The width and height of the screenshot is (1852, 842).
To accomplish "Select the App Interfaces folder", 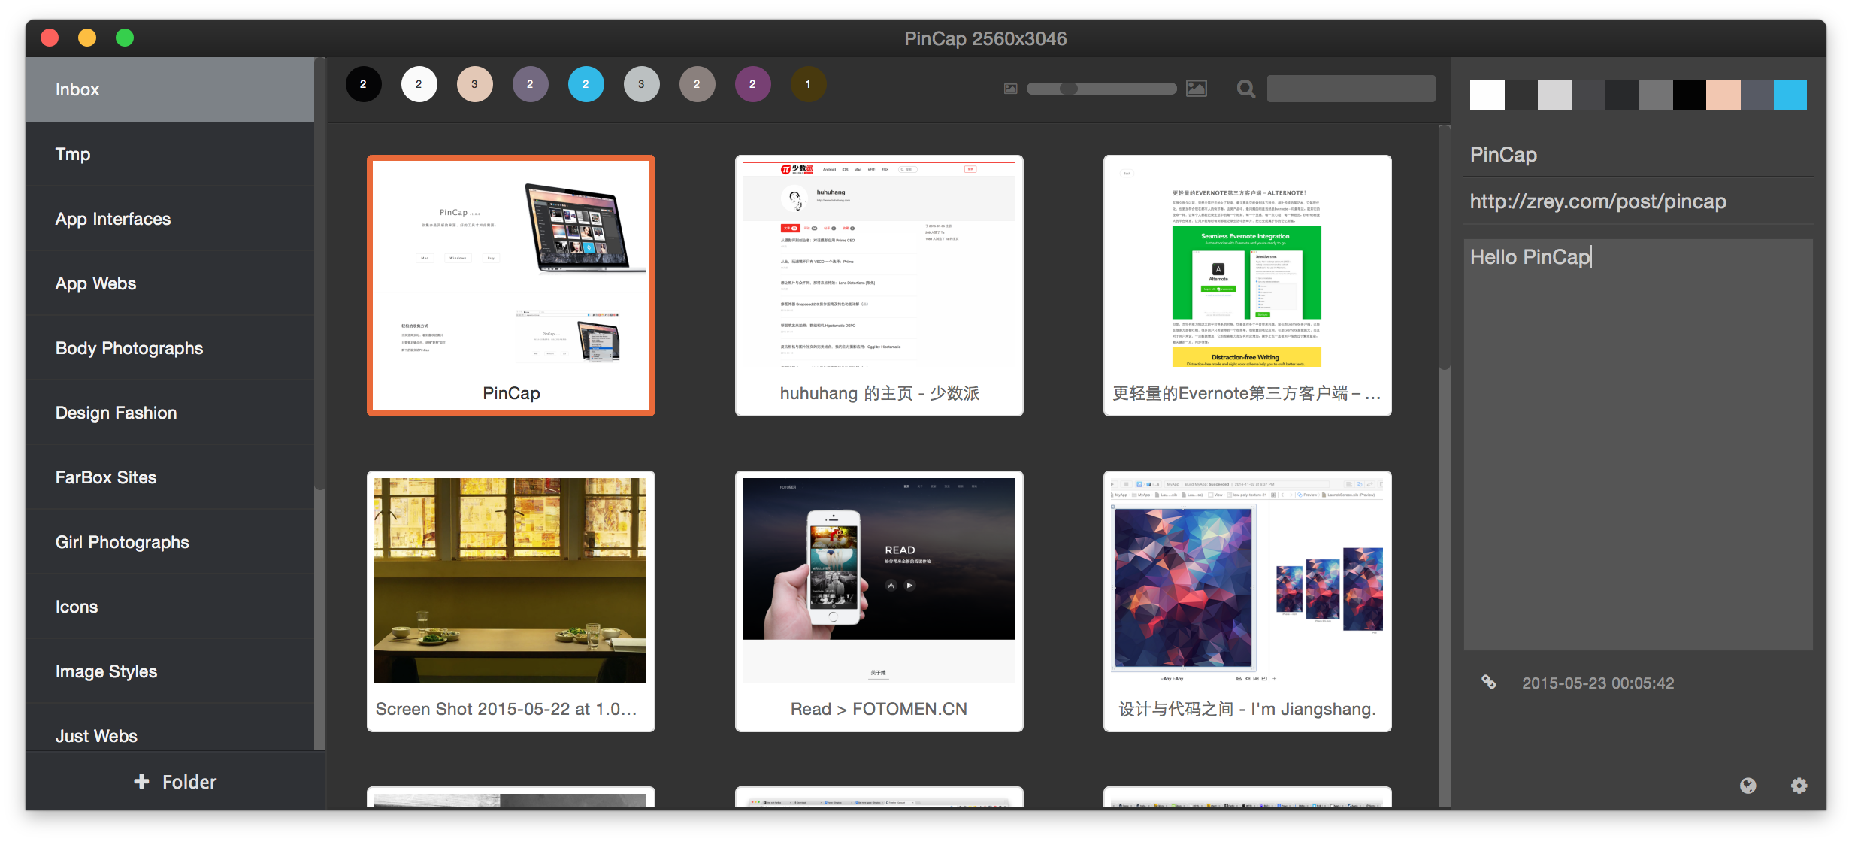I will coord(113,219).
